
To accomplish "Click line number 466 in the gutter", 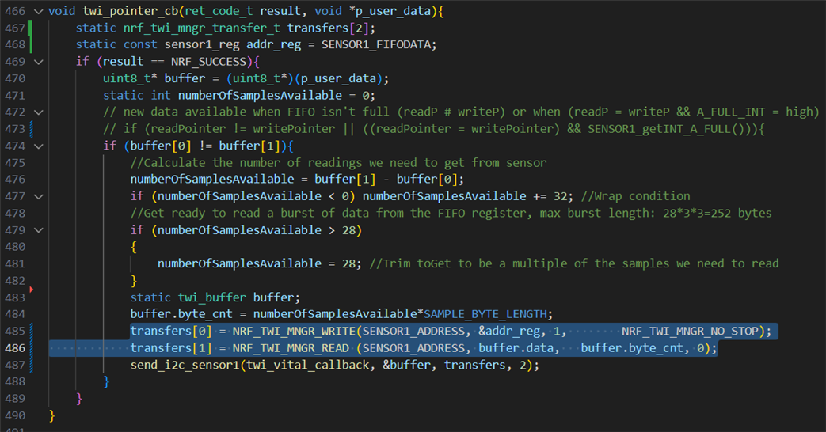I will pyautogui.click(x=15, y=11).
